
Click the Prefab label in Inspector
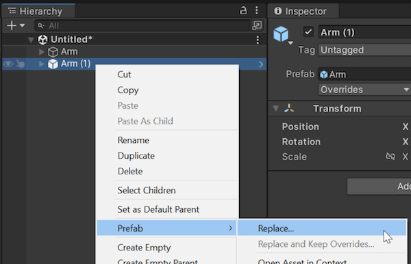[300, 74]
